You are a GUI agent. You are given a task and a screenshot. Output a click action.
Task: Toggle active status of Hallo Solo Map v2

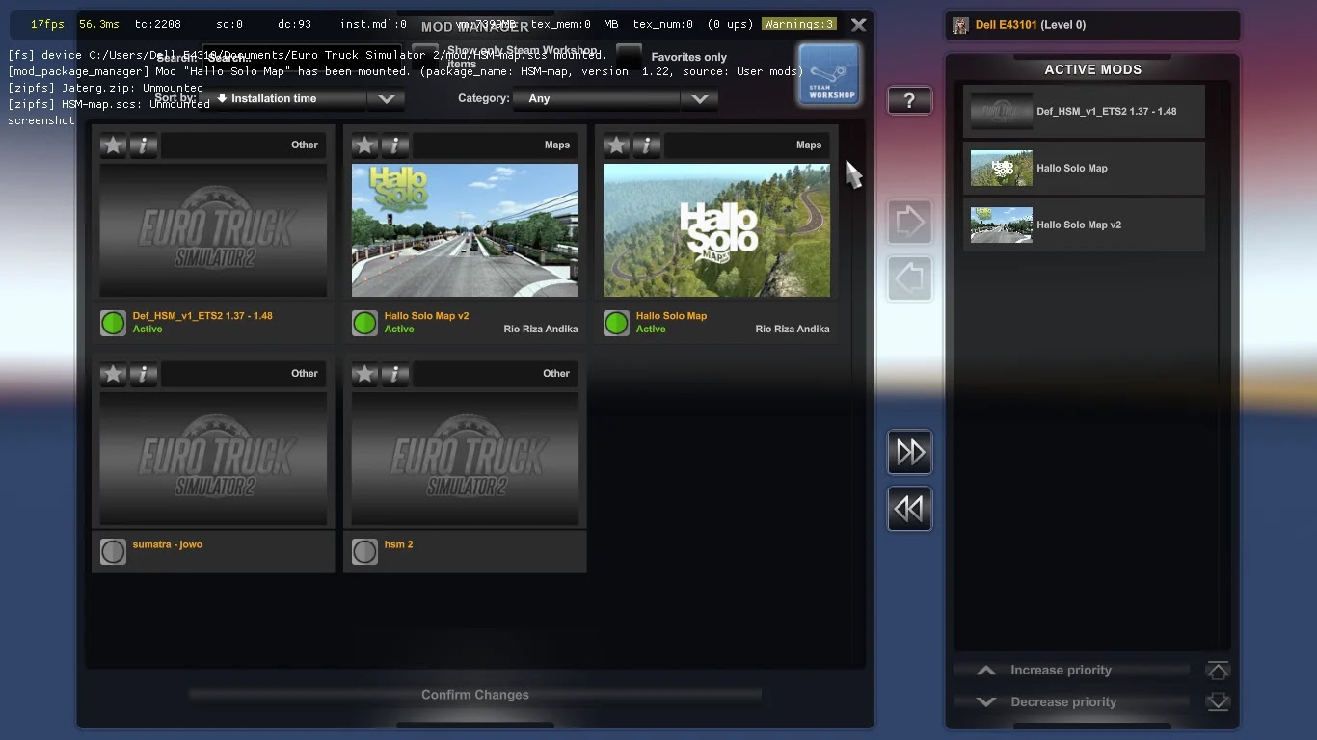(x=365, y=323)
